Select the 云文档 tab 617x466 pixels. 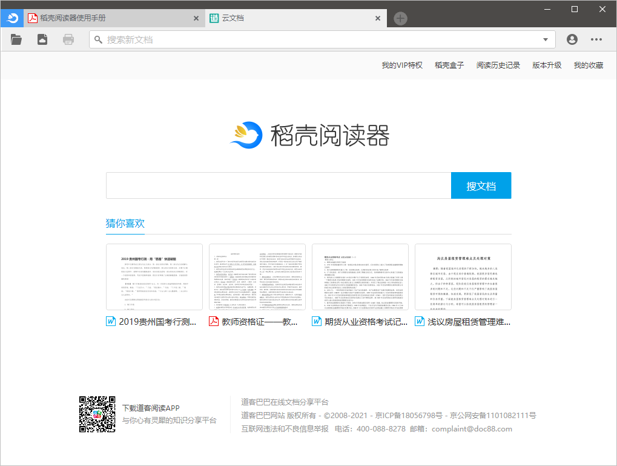[x=291, y=19]
